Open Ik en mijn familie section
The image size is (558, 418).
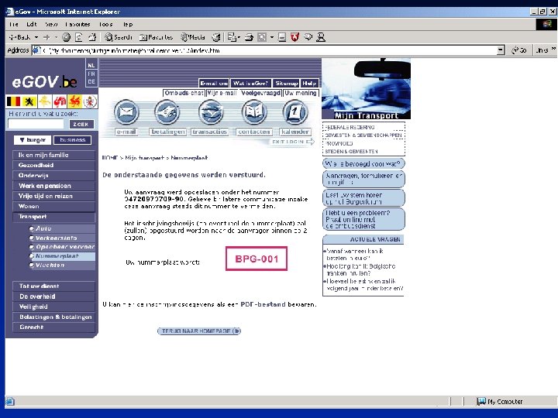[x=53, y=155]
